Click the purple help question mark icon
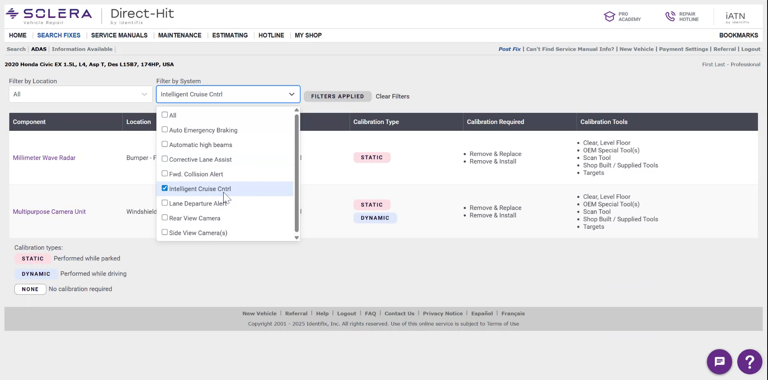This screenshot has height=380, width=768. 750,361
